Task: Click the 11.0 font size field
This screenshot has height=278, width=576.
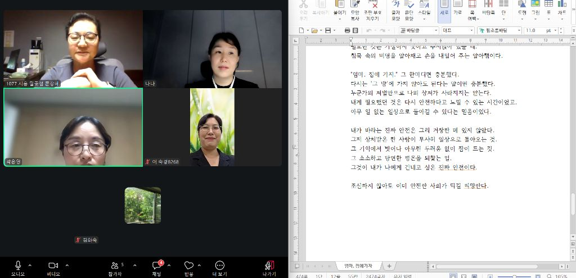Action: click(538, 30)
